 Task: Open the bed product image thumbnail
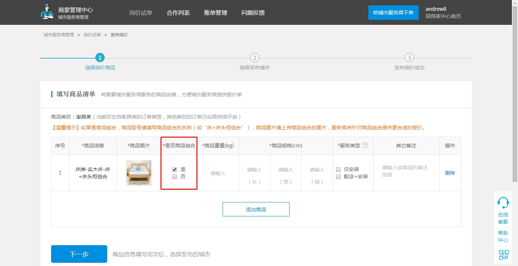139,173
